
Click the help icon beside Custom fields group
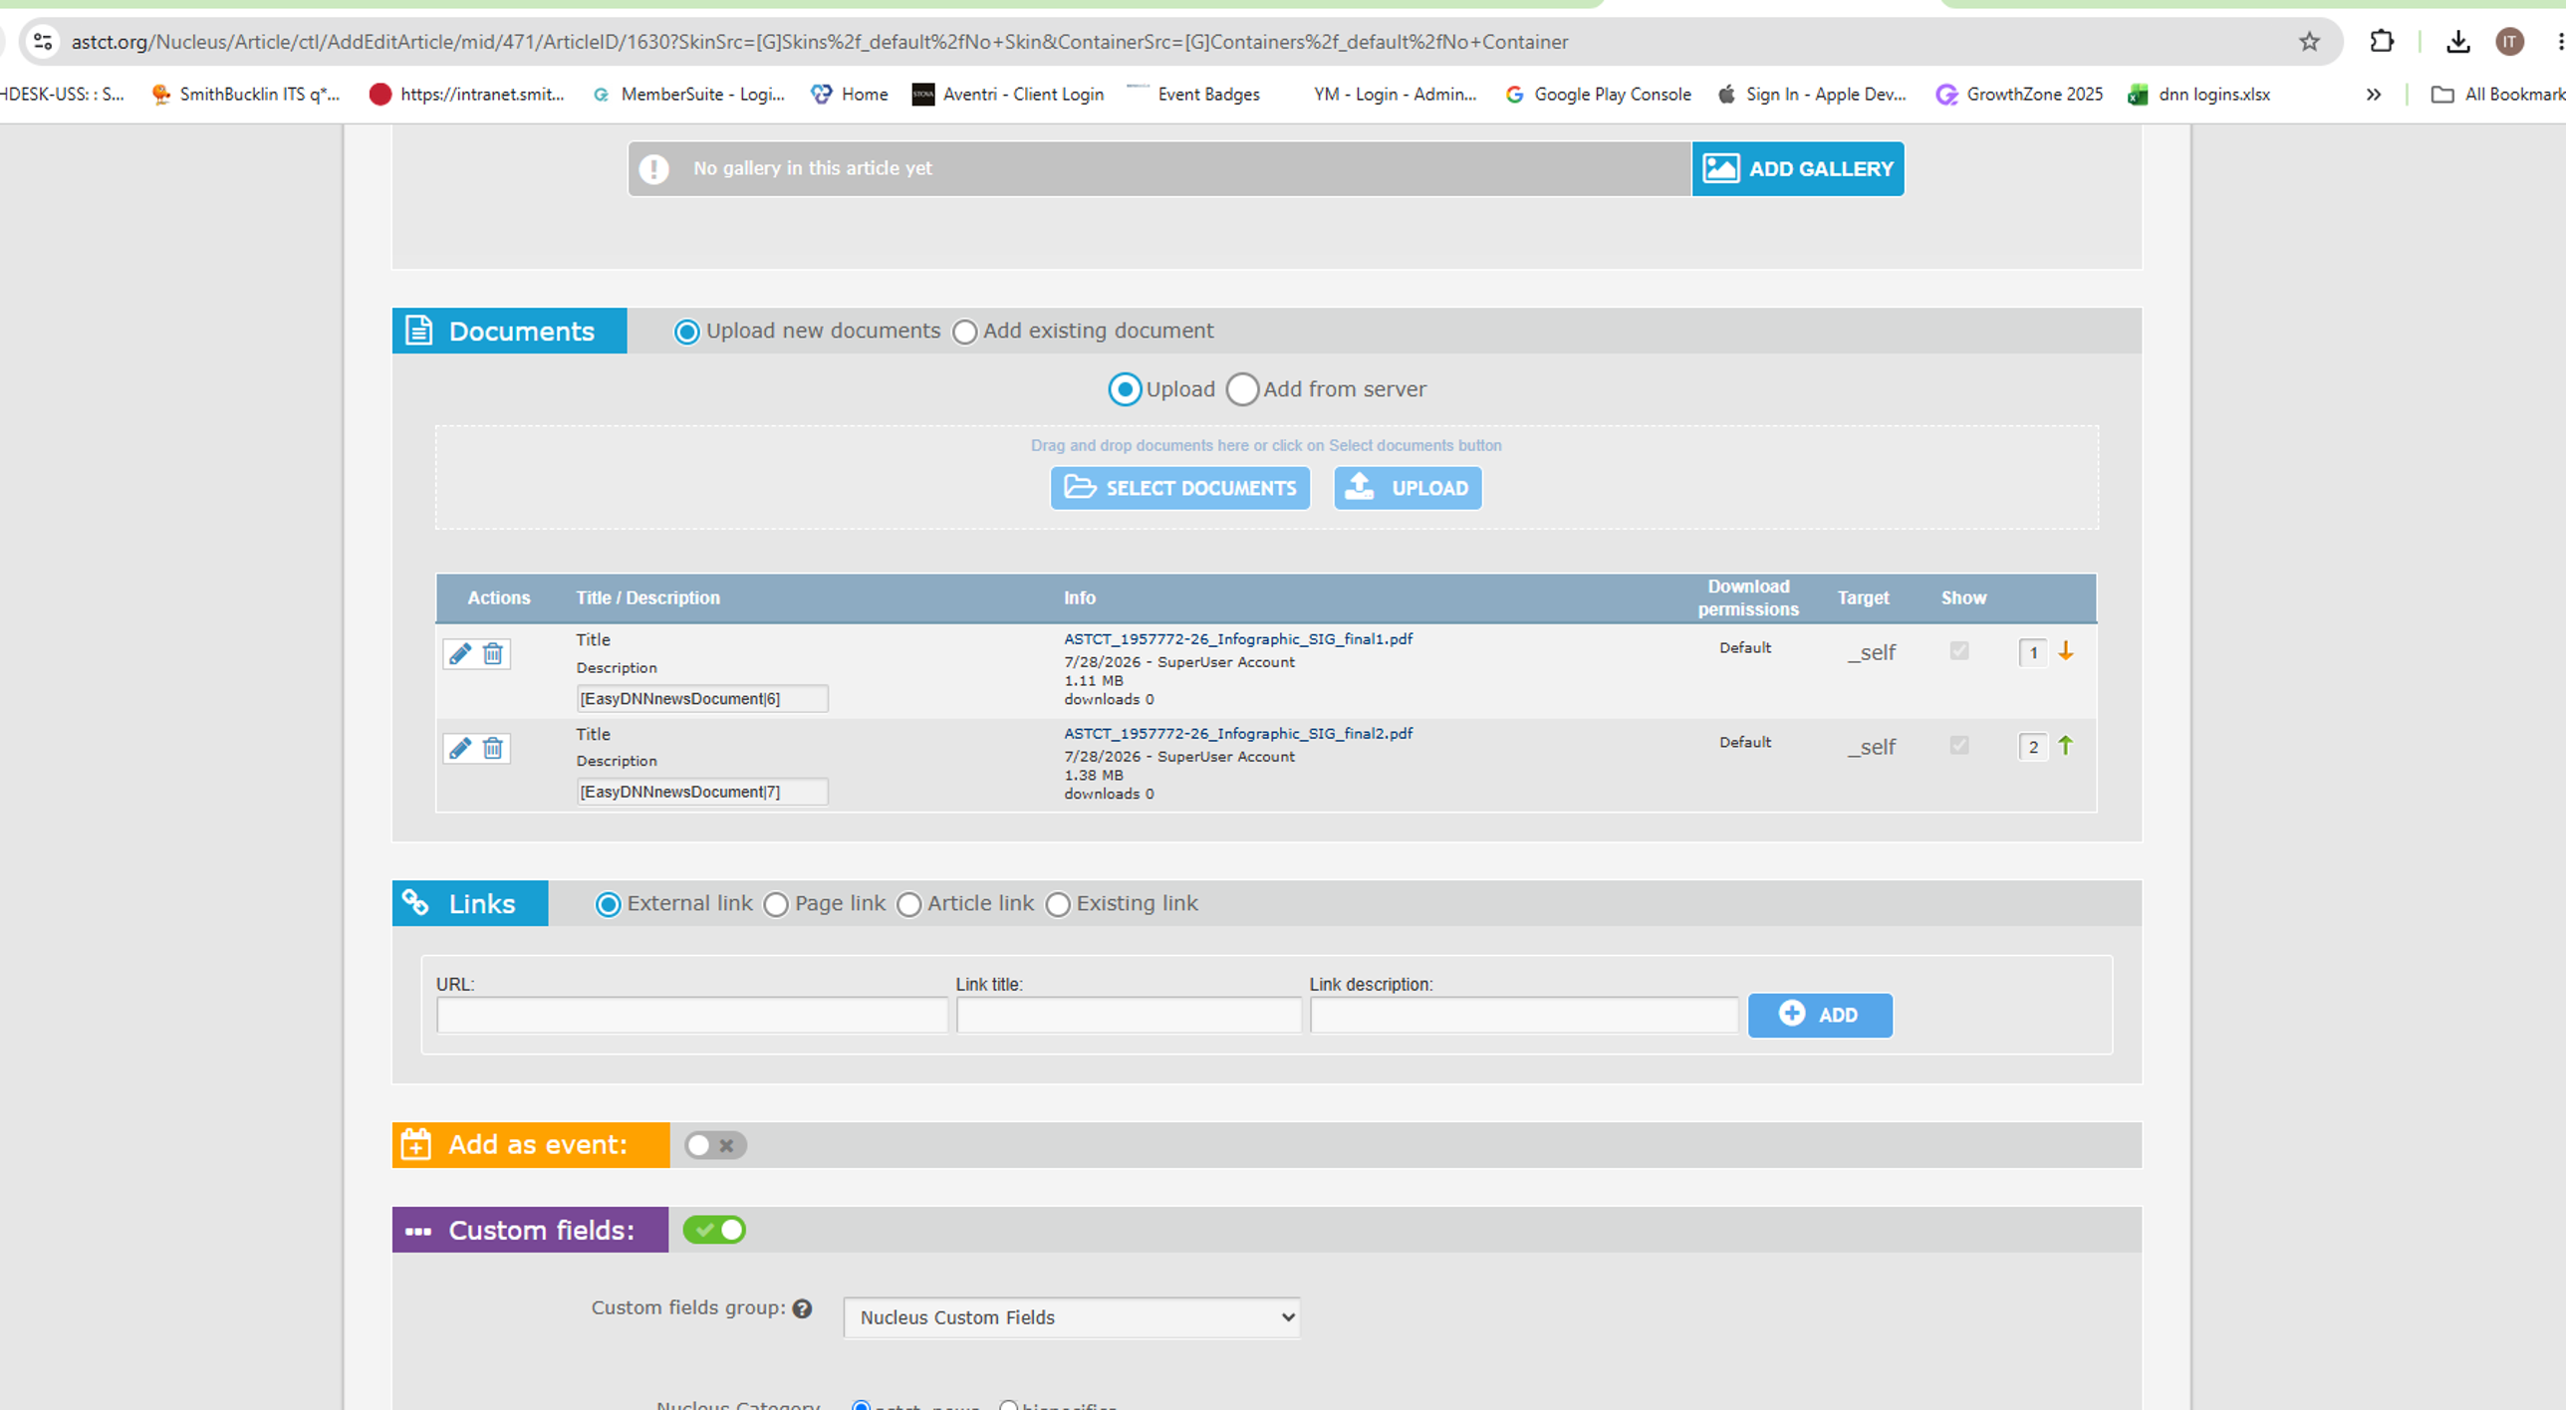[802, 1308]
